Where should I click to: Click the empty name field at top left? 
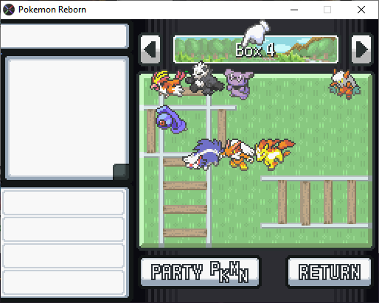pos(64,36)
